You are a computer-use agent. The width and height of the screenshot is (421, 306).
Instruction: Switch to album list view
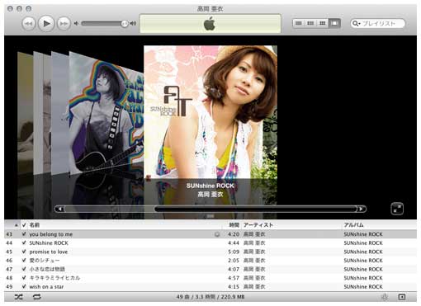pos(310,23)
